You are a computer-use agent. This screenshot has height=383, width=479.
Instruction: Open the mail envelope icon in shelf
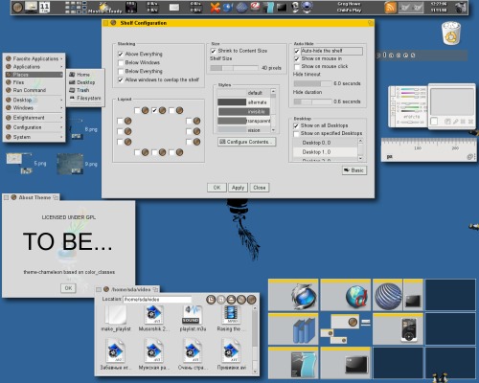pyautogui.click(x=174, y=7)
